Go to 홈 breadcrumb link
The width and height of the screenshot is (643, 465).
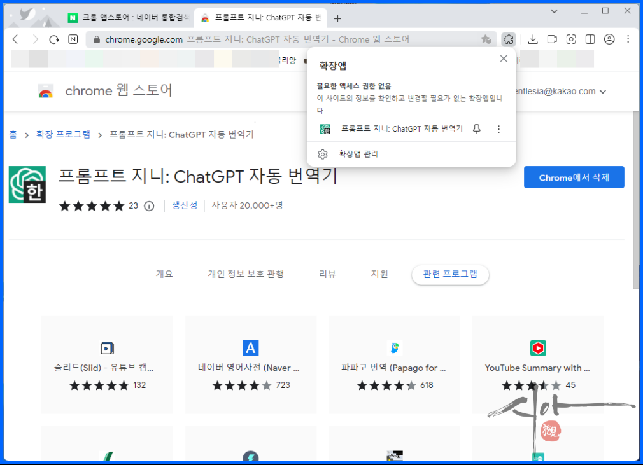[x=13, y=134]
